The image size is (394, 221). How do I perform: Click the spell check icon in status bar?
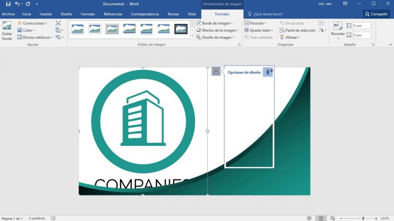[53, 218]
